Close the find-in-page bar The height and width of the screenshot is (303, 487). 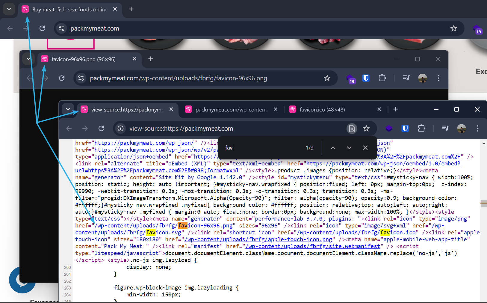coord(365,148)
